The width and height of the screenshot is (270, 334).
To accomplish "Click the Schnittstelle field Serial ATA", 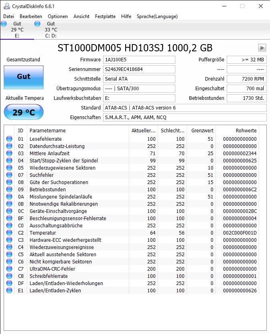I will (x=139, y=79).
